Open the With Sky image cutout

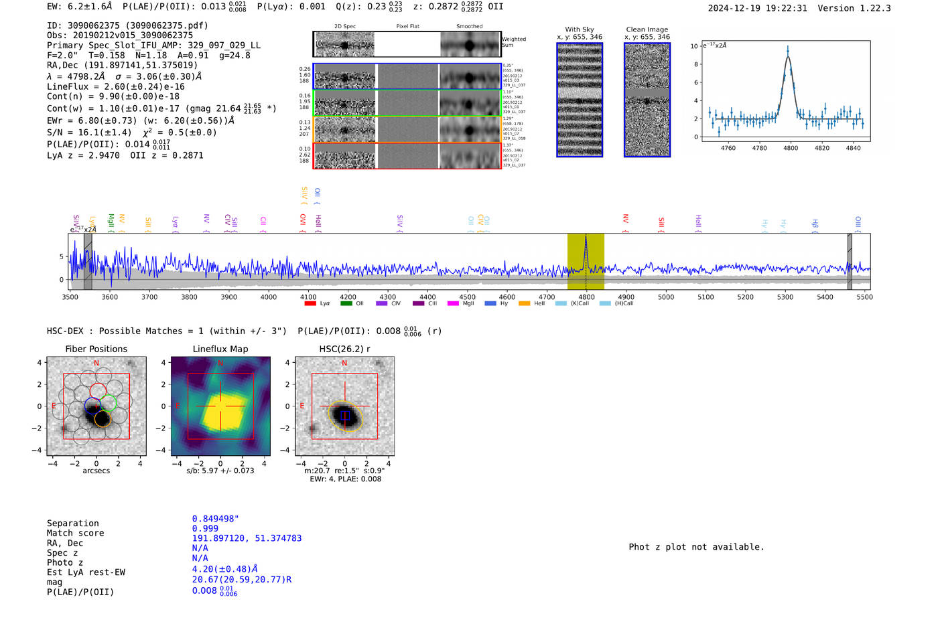coord(580,100)
